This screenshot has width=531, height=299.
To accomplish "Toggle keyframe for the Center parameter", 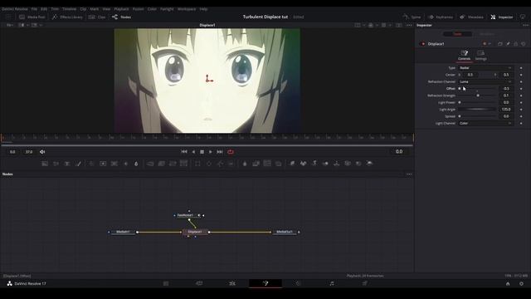I will pyautogui.click(x=521, y=75).
